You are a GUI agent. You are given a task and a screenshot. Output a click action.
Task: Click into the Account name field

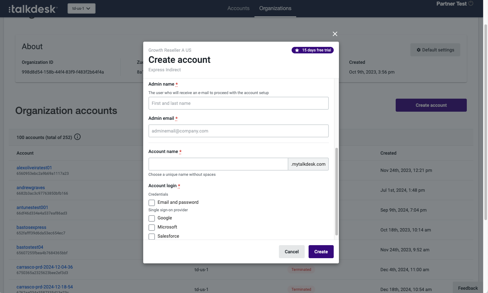point(218,164)
